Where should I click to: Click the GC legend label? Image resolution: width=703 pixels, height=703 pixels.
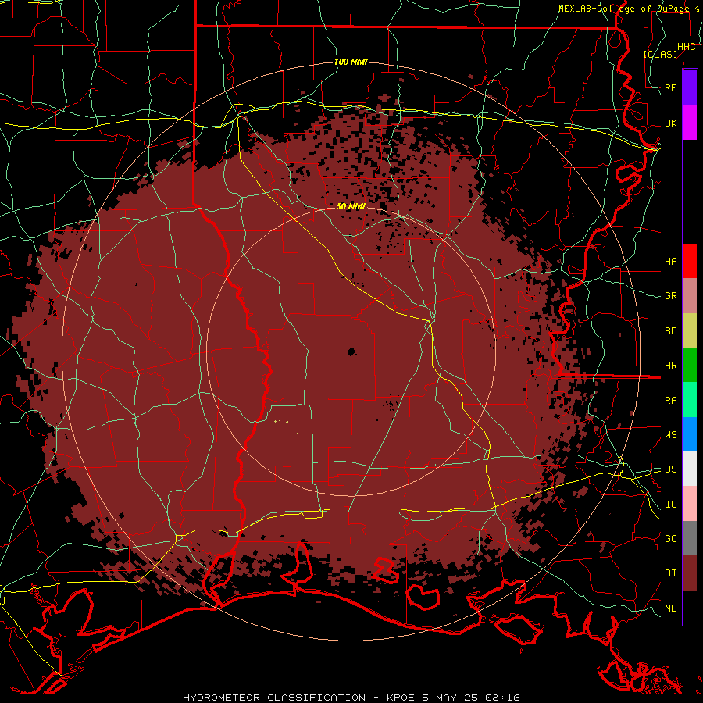671,538
